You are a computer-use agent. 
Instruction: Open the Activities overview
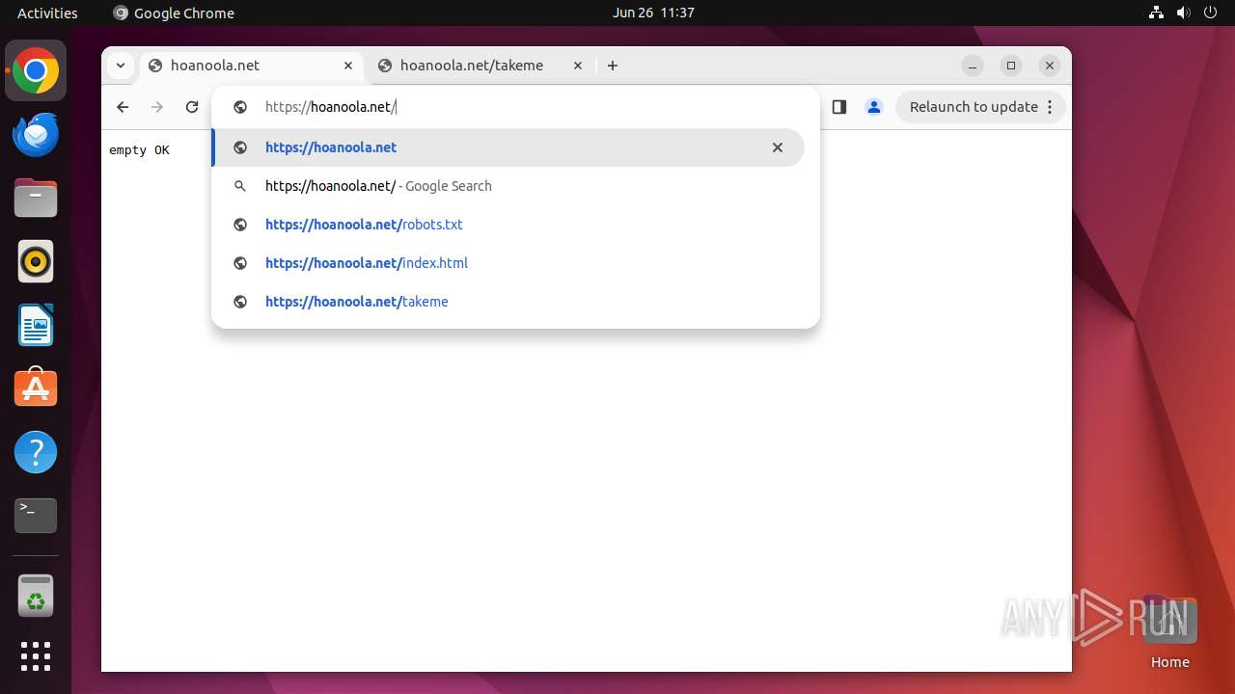tap(47, 13)
